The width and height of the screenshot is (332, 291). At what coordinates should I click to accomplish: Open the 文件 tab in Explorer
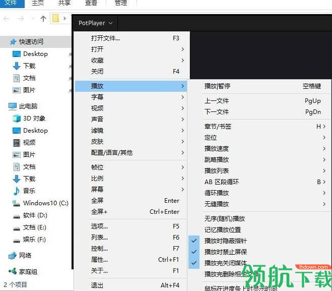[12, 3]
